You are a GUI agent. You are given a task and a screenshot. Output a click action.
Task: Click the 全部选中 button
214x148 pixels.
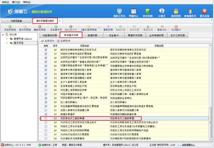pyautogui.click(x=48, y=41)
